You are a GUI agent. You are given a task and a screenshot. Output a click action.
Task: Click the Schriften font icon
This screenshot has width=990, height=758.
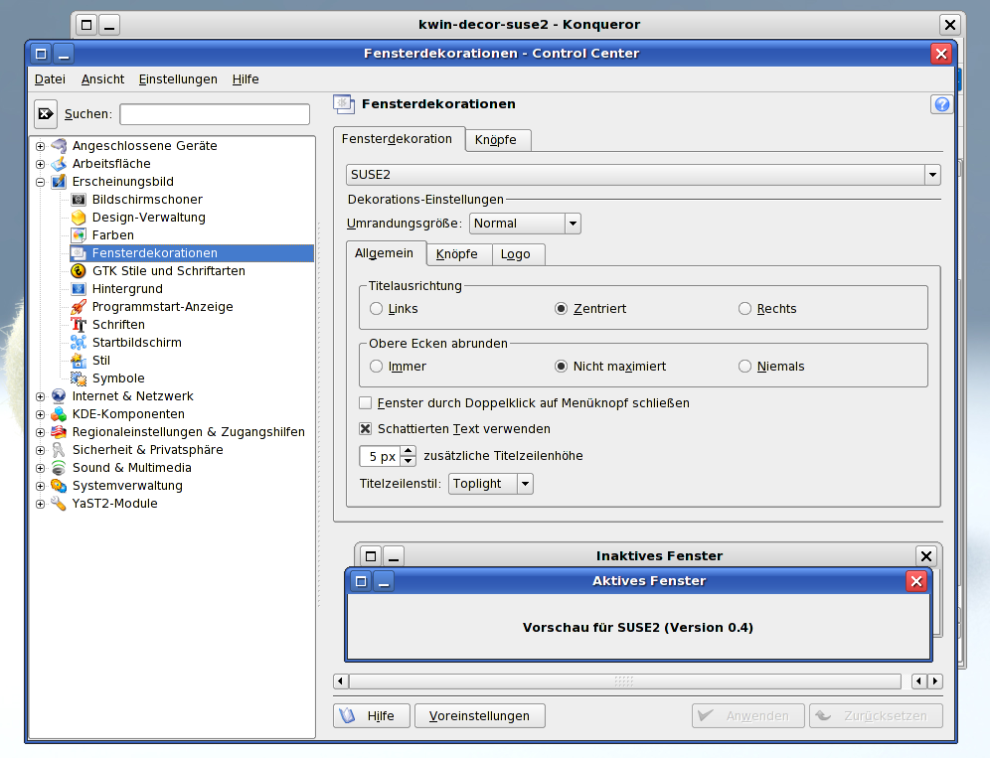tap(79, 325)
